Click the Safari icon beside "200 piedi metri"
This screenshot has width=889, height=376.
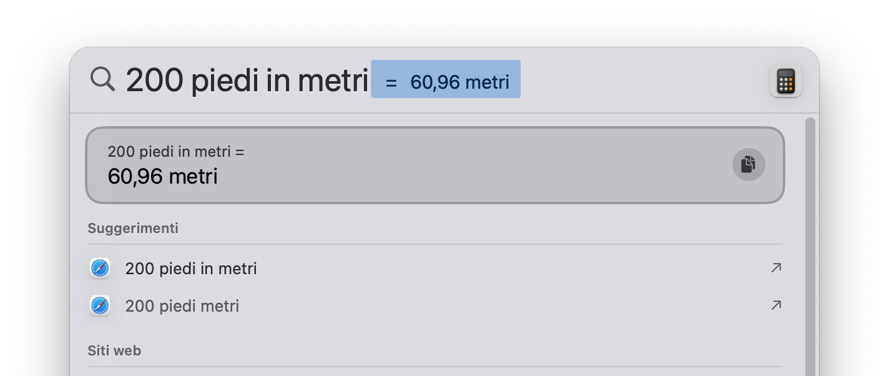(x=100, y=306)
